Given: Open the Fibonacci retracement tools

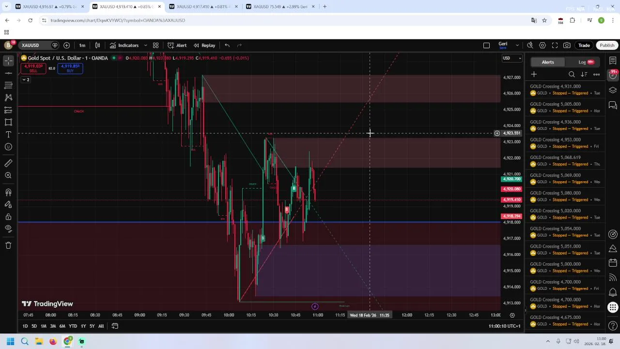Looking at the screenshot, I should click(x=8, y=85).
